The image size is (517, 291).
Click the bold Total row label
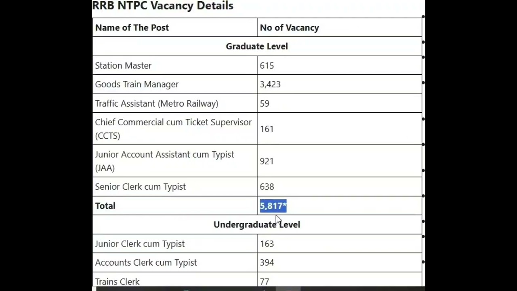click(x=105, y=206)
